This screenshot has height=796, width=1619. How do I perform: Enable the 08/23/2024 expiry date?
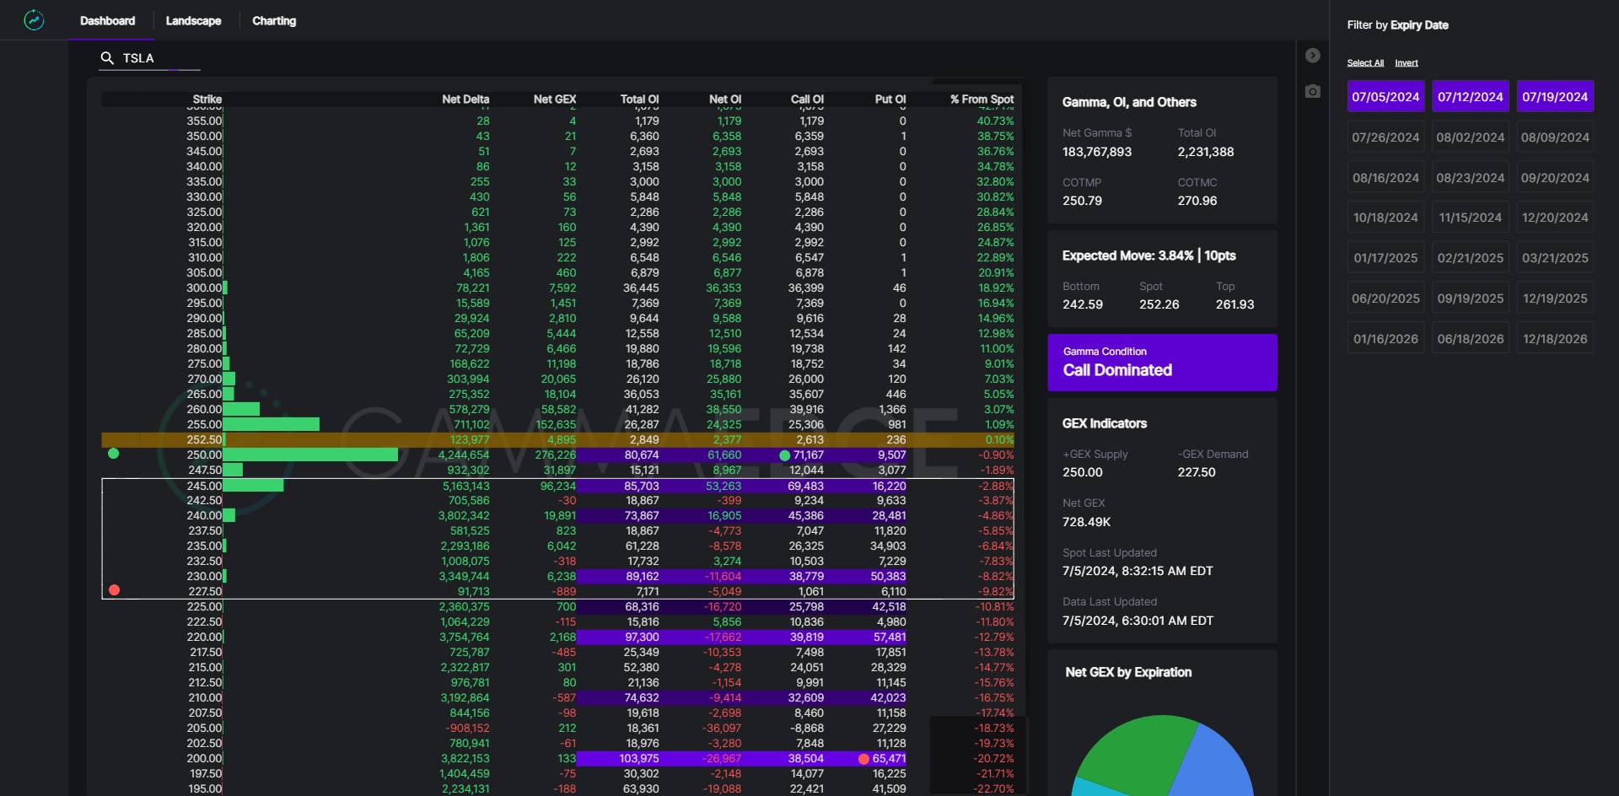(x=1470, y=177)
